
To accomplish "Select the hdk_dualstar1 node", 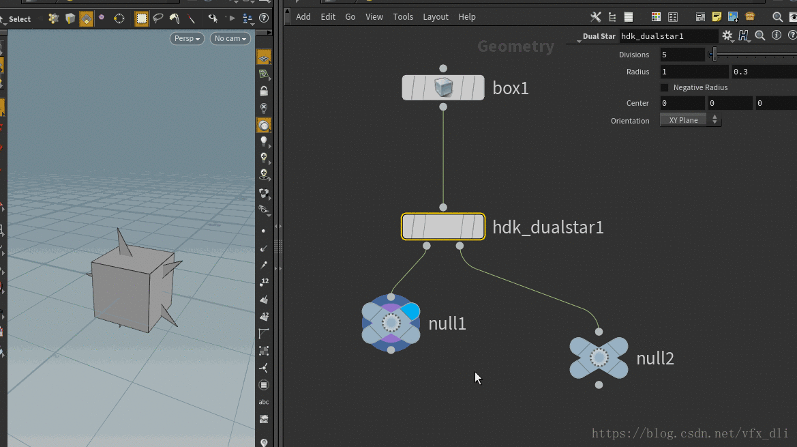I will 443,227.
